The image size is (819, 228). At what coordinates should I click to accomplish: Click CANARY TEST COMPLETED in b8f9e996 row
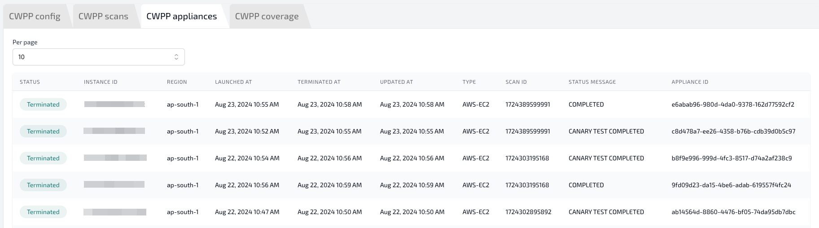(606, 158)
